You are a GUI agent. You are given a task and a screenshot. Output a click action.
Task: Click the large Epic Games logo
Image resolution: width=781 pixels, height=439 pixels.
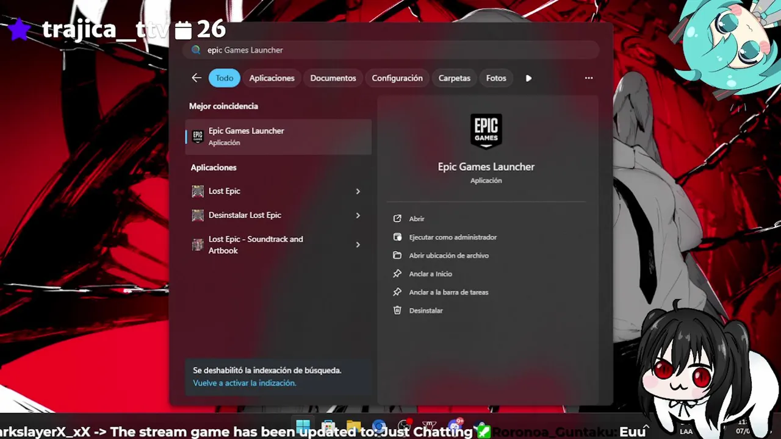coord(486,131)
